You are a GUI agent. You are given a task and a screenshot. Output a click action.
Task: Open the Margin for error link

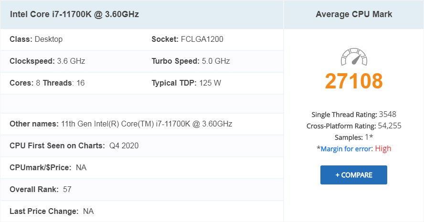[347, 149]
